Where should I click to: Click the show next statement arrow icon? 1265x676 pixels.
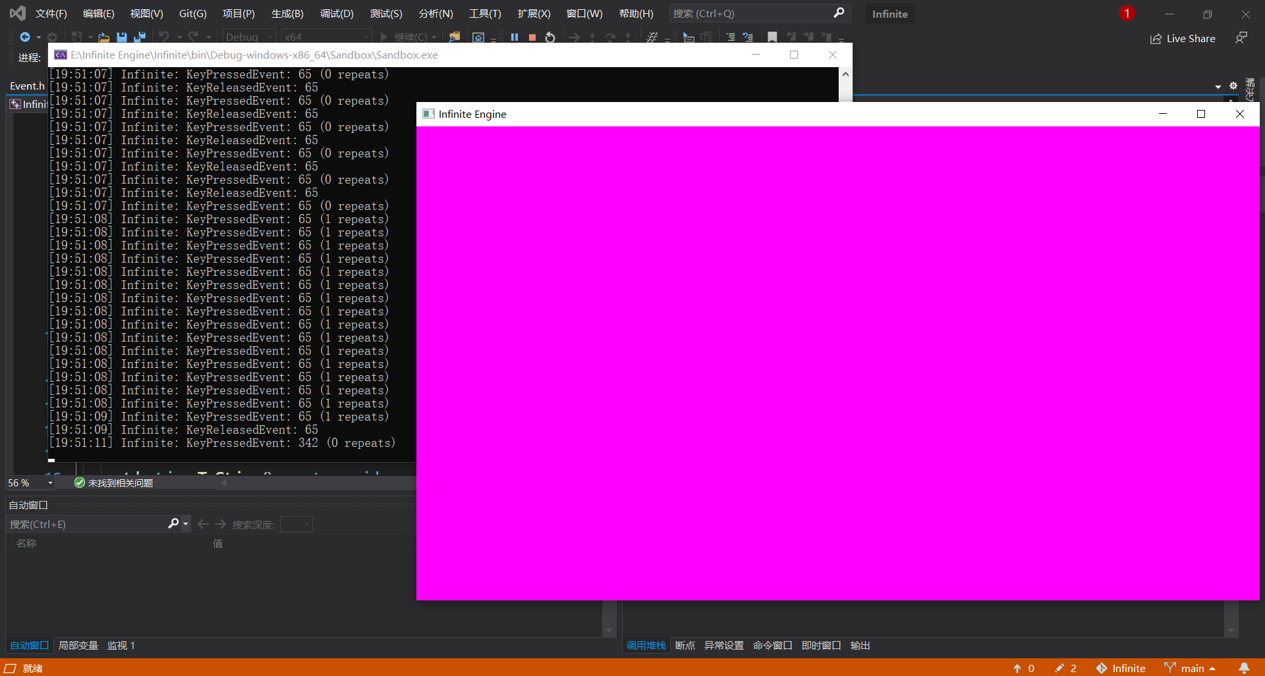click(575, 38)
